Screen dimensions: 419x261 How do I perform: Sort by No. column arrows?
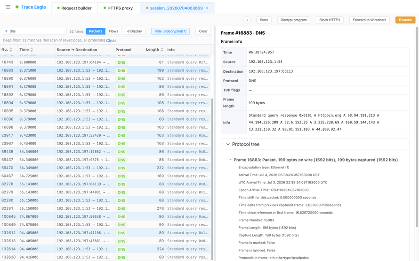coord(11,50)
